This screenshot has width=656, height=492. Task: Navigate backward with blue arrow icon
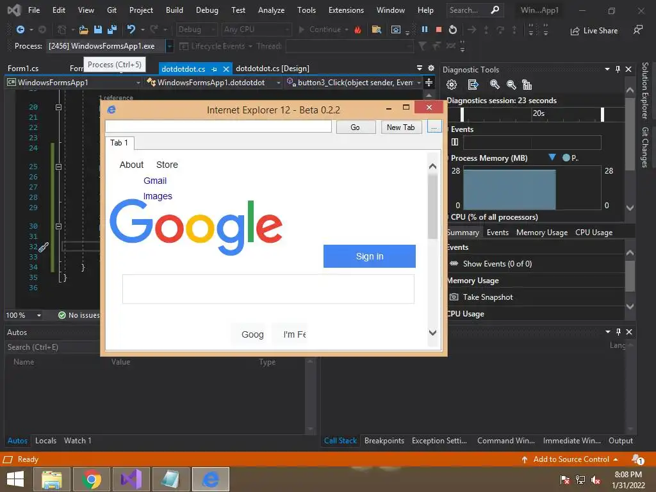20,29
